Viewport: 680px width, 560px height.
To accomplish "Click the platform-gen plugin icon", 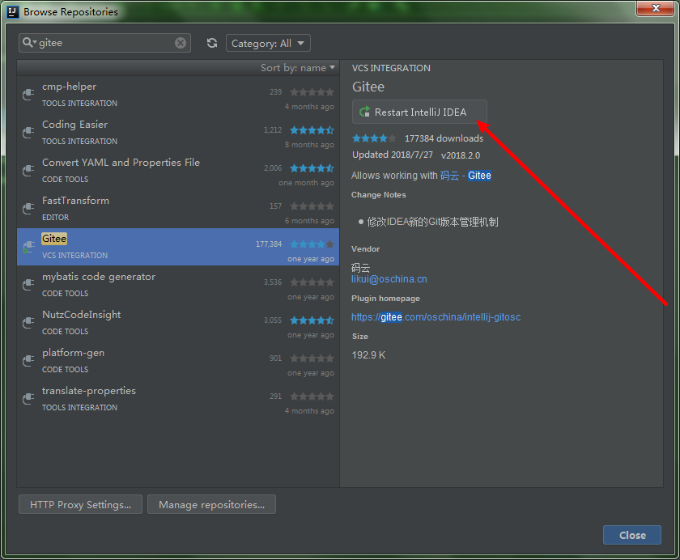I will click(x=28, y=361).
